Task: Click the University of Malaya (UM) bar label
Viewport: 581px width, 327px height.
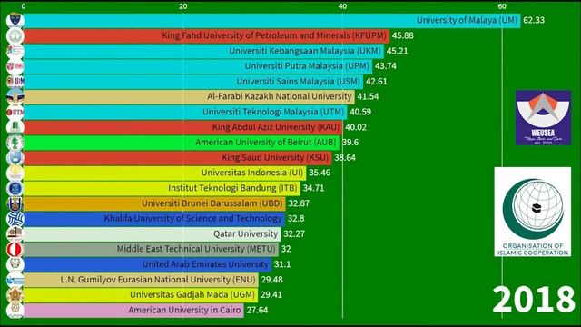Action: pyautogui.click(x=467, y=20)
